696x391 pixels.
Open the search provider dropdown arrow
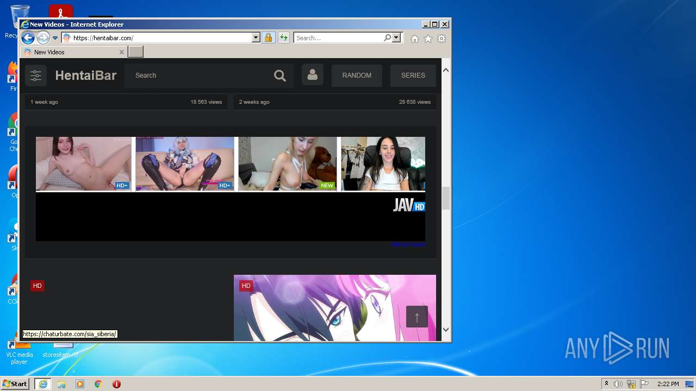(x=396, y=38)
